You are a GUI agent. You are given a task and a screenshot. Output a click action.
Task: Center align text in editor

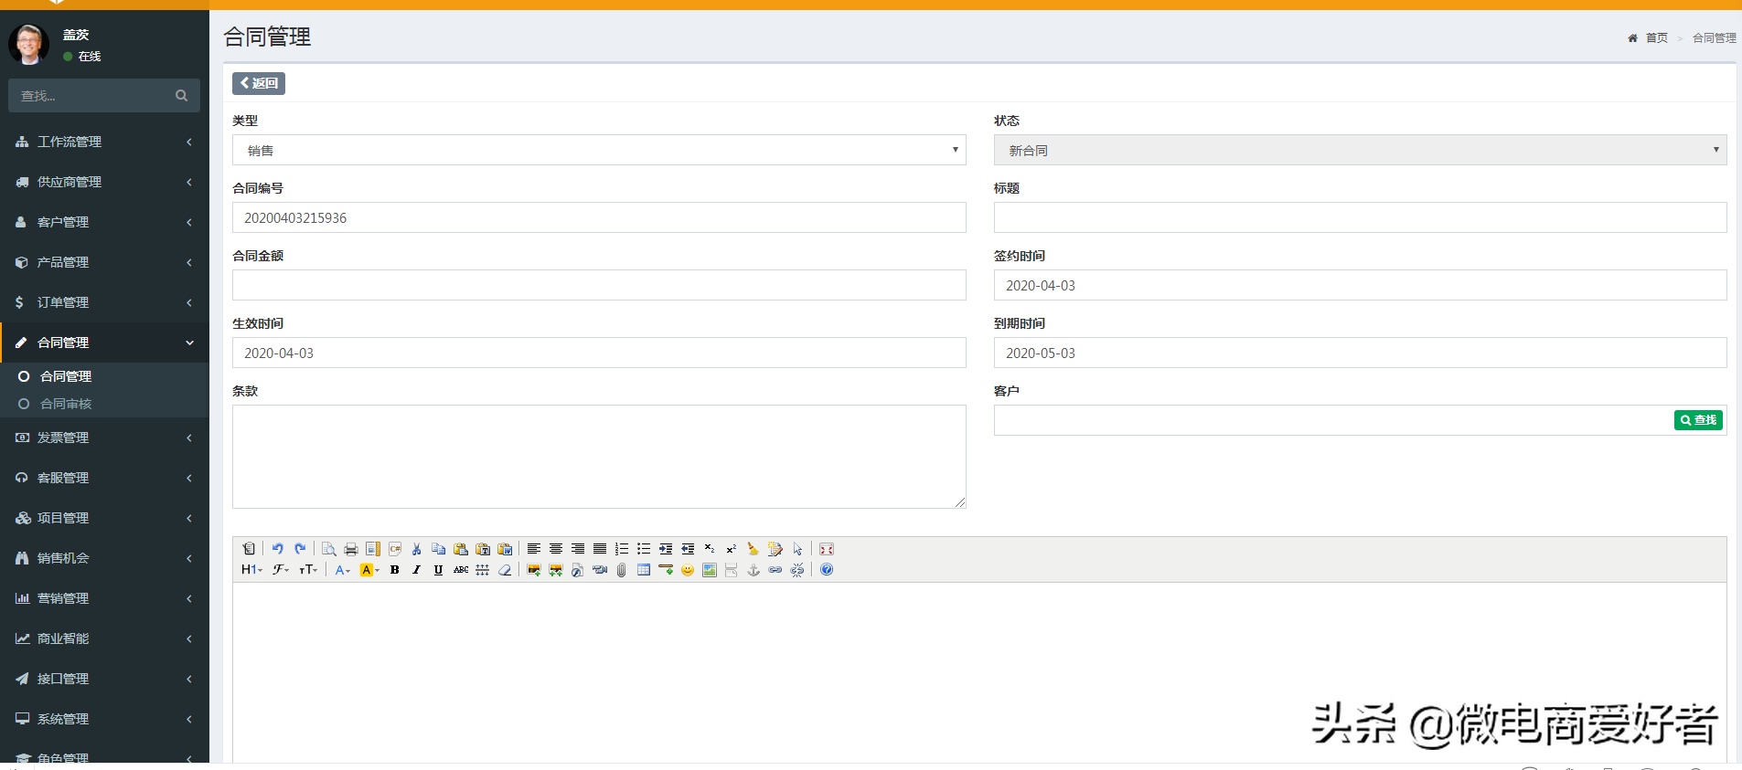click(556, 549)
